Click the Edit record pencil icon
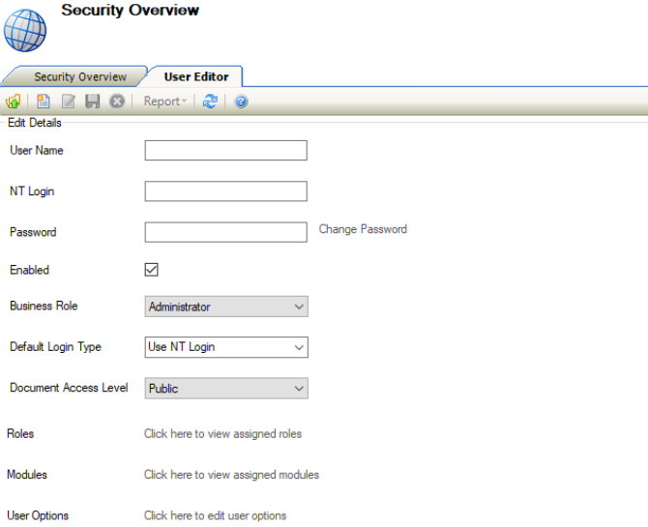Image resolution: width=648 pixels, height=527 pixels. pos(68,102)
